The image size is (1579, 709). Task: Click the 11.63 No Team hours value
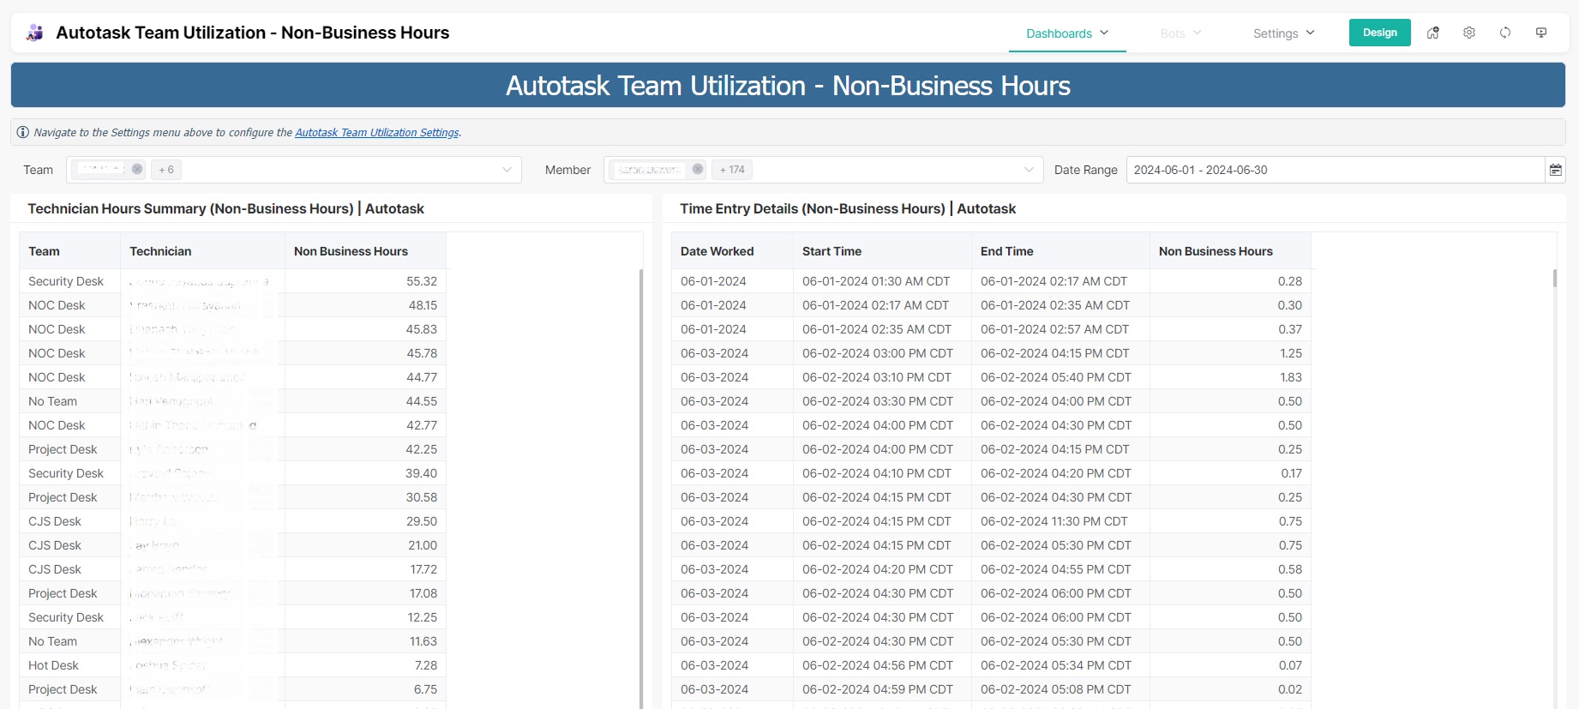tap(365, 641)
